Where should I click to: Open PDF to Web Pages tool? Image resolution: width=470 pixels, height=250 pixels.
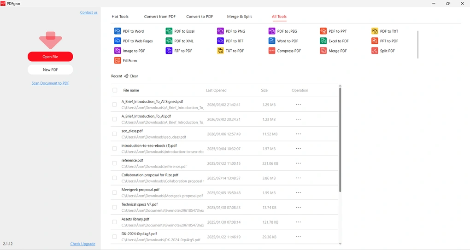[x=133, y=41]
